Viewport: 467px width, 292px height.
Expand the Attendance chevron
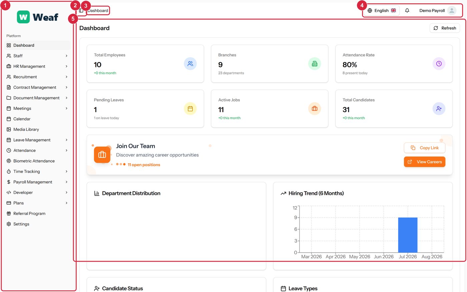tap(66, 151)
